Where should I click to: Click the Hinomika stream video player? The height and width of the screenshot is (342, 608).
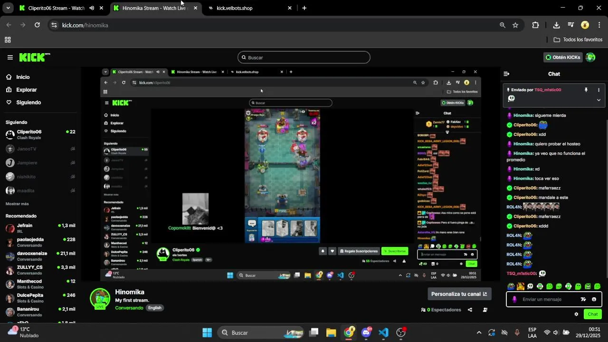coord(291,174)
